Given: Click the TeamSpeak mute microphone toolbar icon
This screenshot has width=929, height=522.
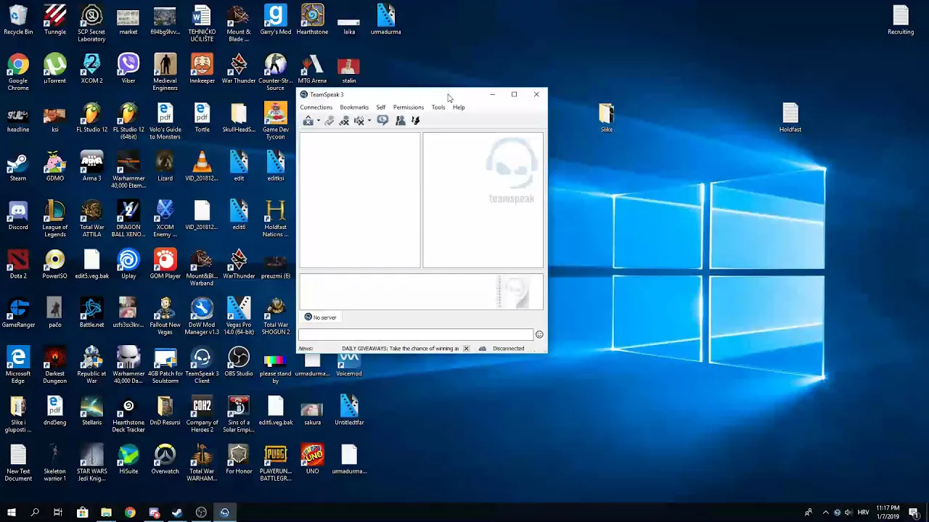Looking at the screenshot, I should coord(344,121).
